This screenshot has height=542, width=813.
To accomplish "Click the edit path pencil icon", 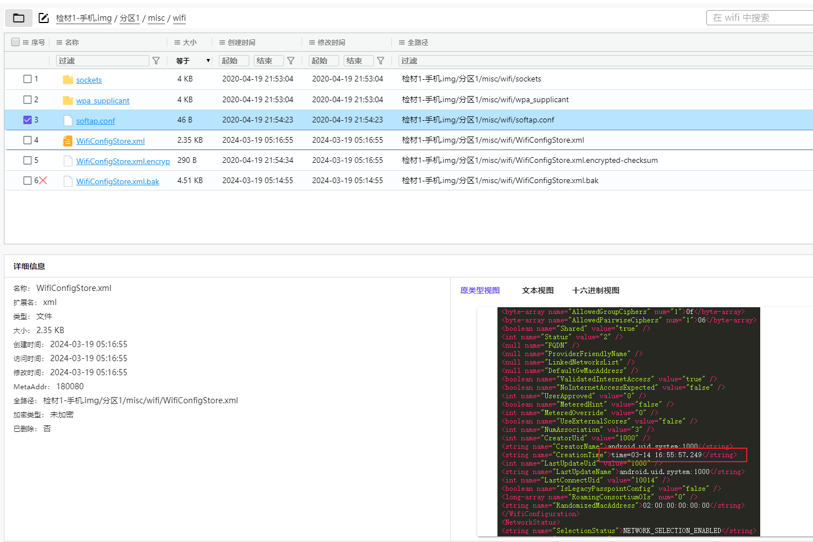I will (43, 18).
